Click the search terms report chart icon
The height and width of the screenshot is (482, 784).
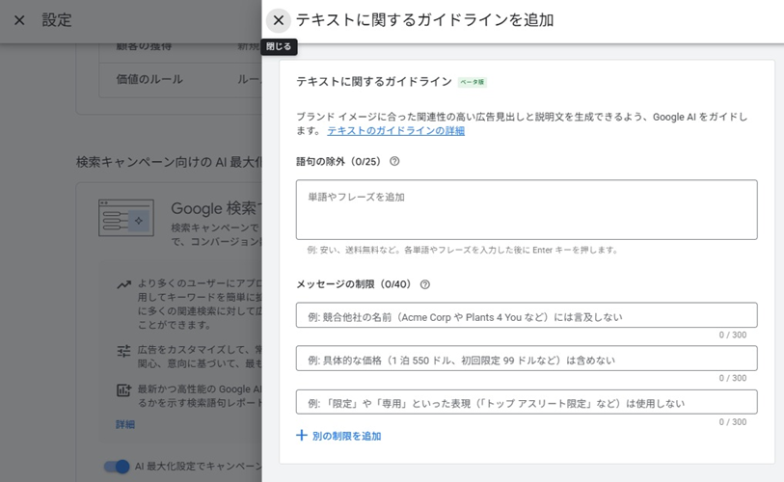pyautogui.click(x=123, y=390)
